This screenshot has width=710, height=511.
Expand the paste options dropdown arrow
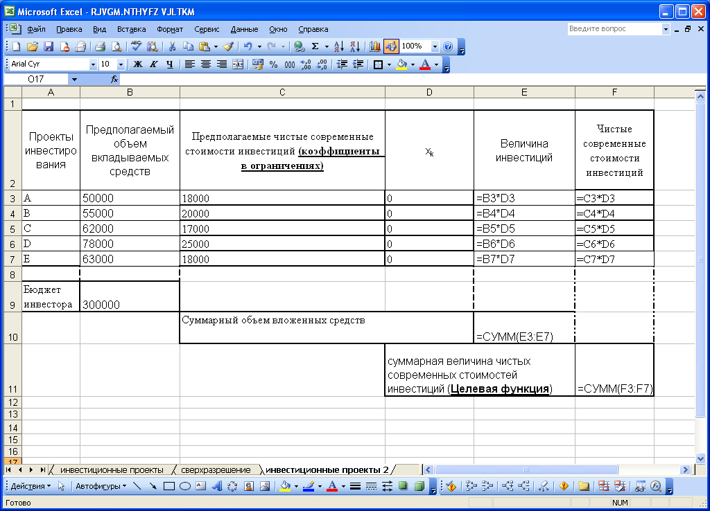[216, 46]
